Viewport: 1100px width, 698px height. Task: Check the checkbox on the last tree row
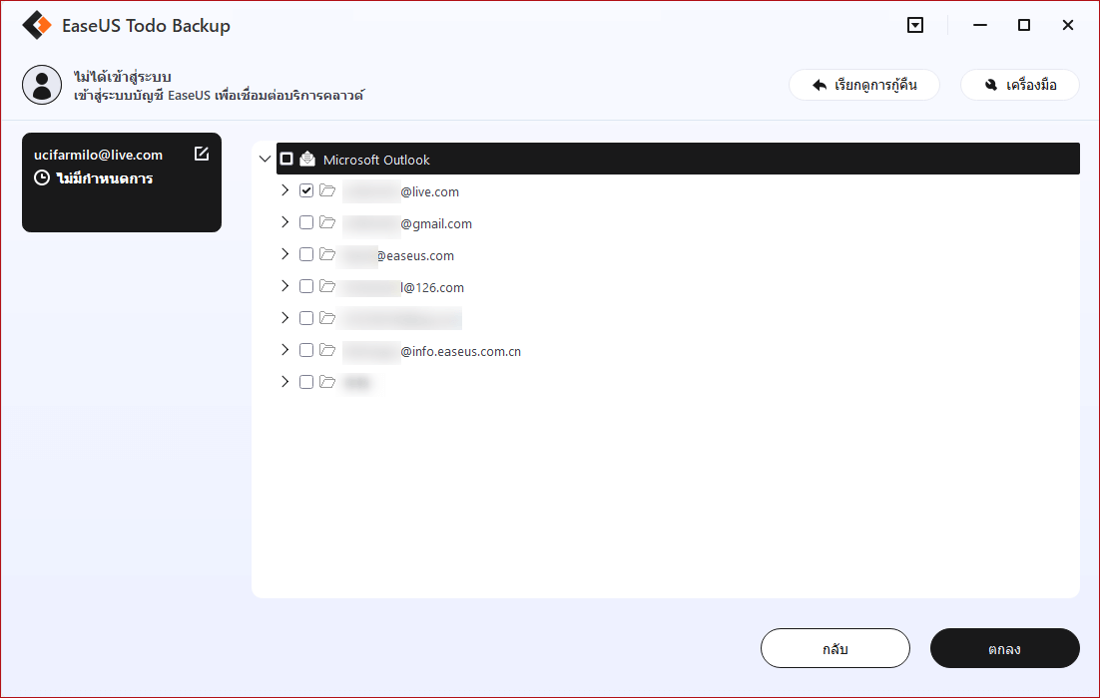click(305, 382)
